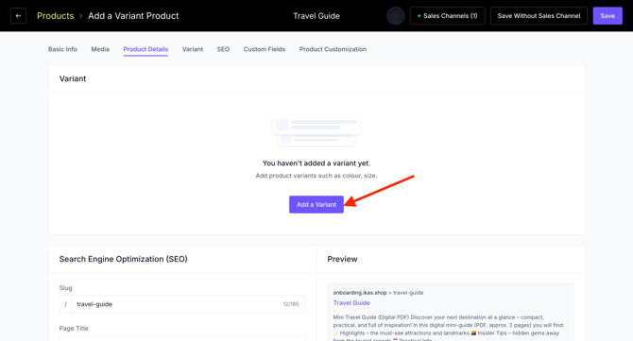Open Sales Channels (1) button
Viewport: 633px width, 341px height.
tap(447, 16)
